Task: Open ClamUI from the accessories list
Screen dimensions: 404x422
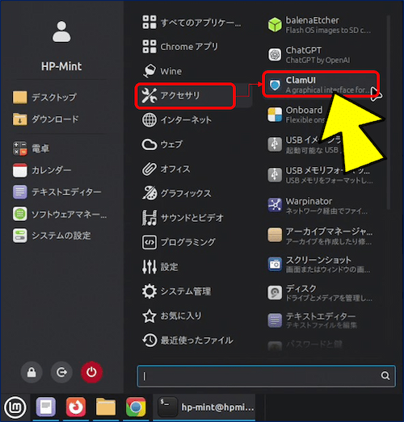Action: coord(321,84)
